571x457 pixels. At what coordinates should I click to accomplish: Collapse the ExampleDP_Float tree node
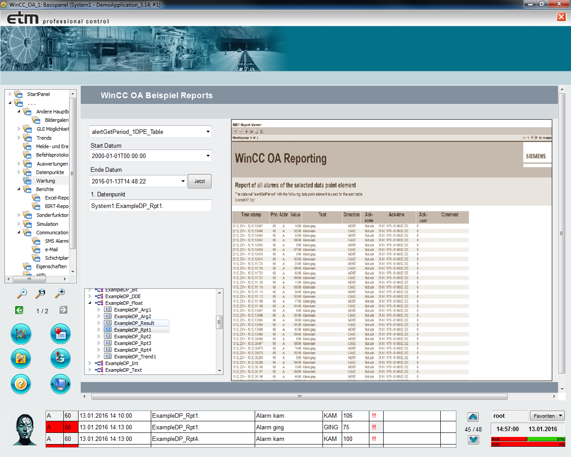tap(90, 303)
